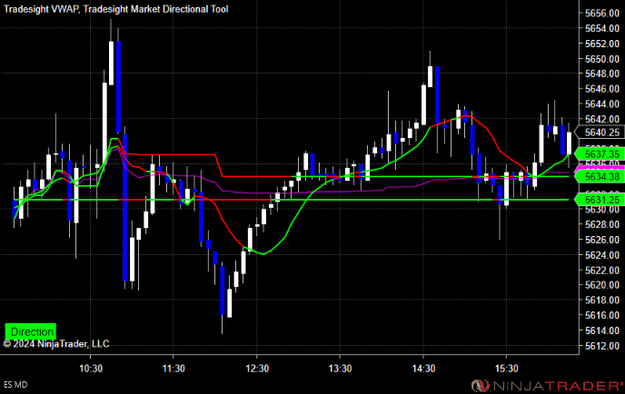Click the 5626.00 price axis label
The height and width of the screenshot is (394, 625).
coord(602,240)
